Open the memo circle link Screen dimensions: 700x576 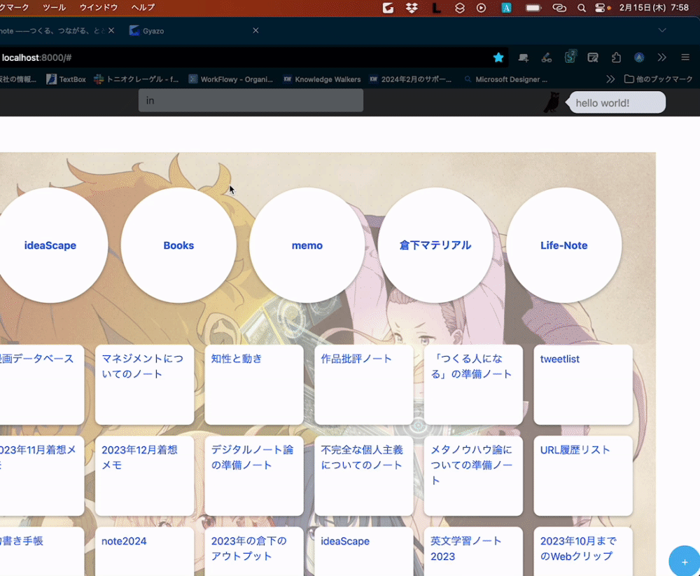(x=307, y=245)
